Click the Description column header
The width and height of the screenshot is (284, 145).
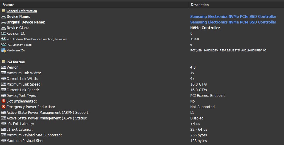pos(236,5)
